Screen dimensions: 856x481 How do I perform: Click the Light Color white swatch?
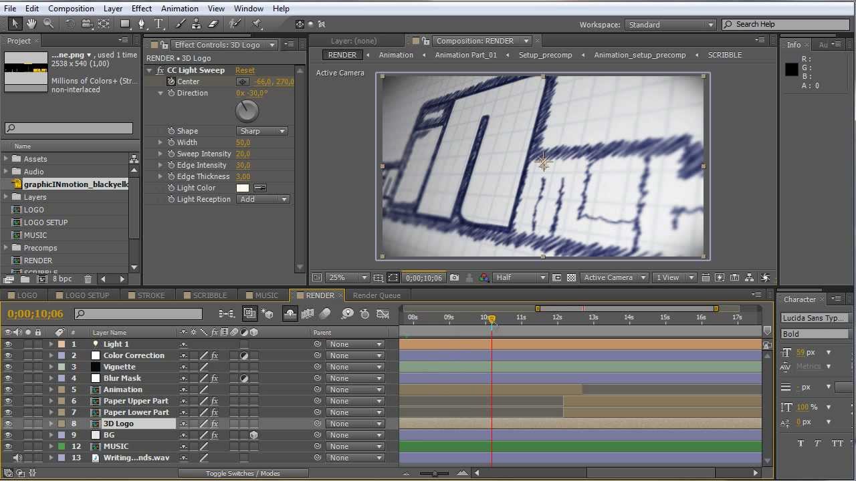click(243, 188)
